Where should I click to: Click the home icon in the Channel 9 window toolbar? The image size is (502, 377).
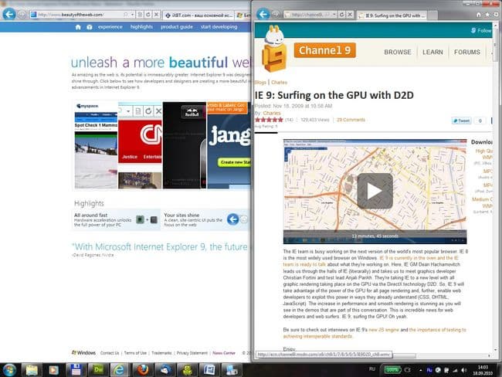pos(479,15)
